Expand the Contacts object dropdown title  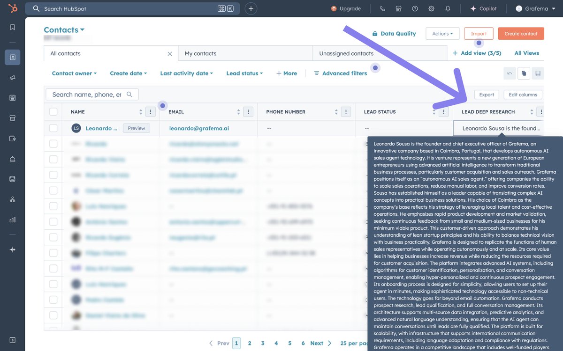(64, 30)
